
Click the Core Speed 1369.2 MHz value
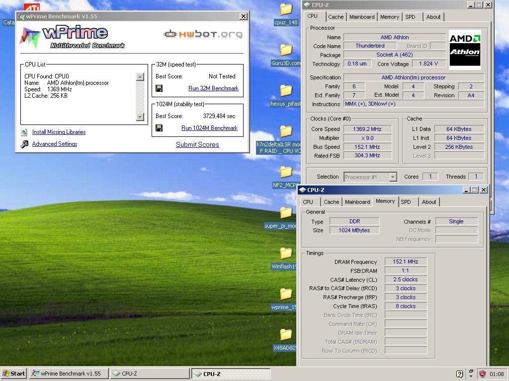click(x=367, y=129)
